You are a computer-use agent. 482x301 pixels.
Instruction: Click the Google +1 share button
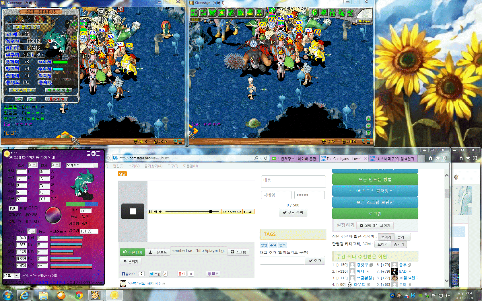click(x=182, y=274)
